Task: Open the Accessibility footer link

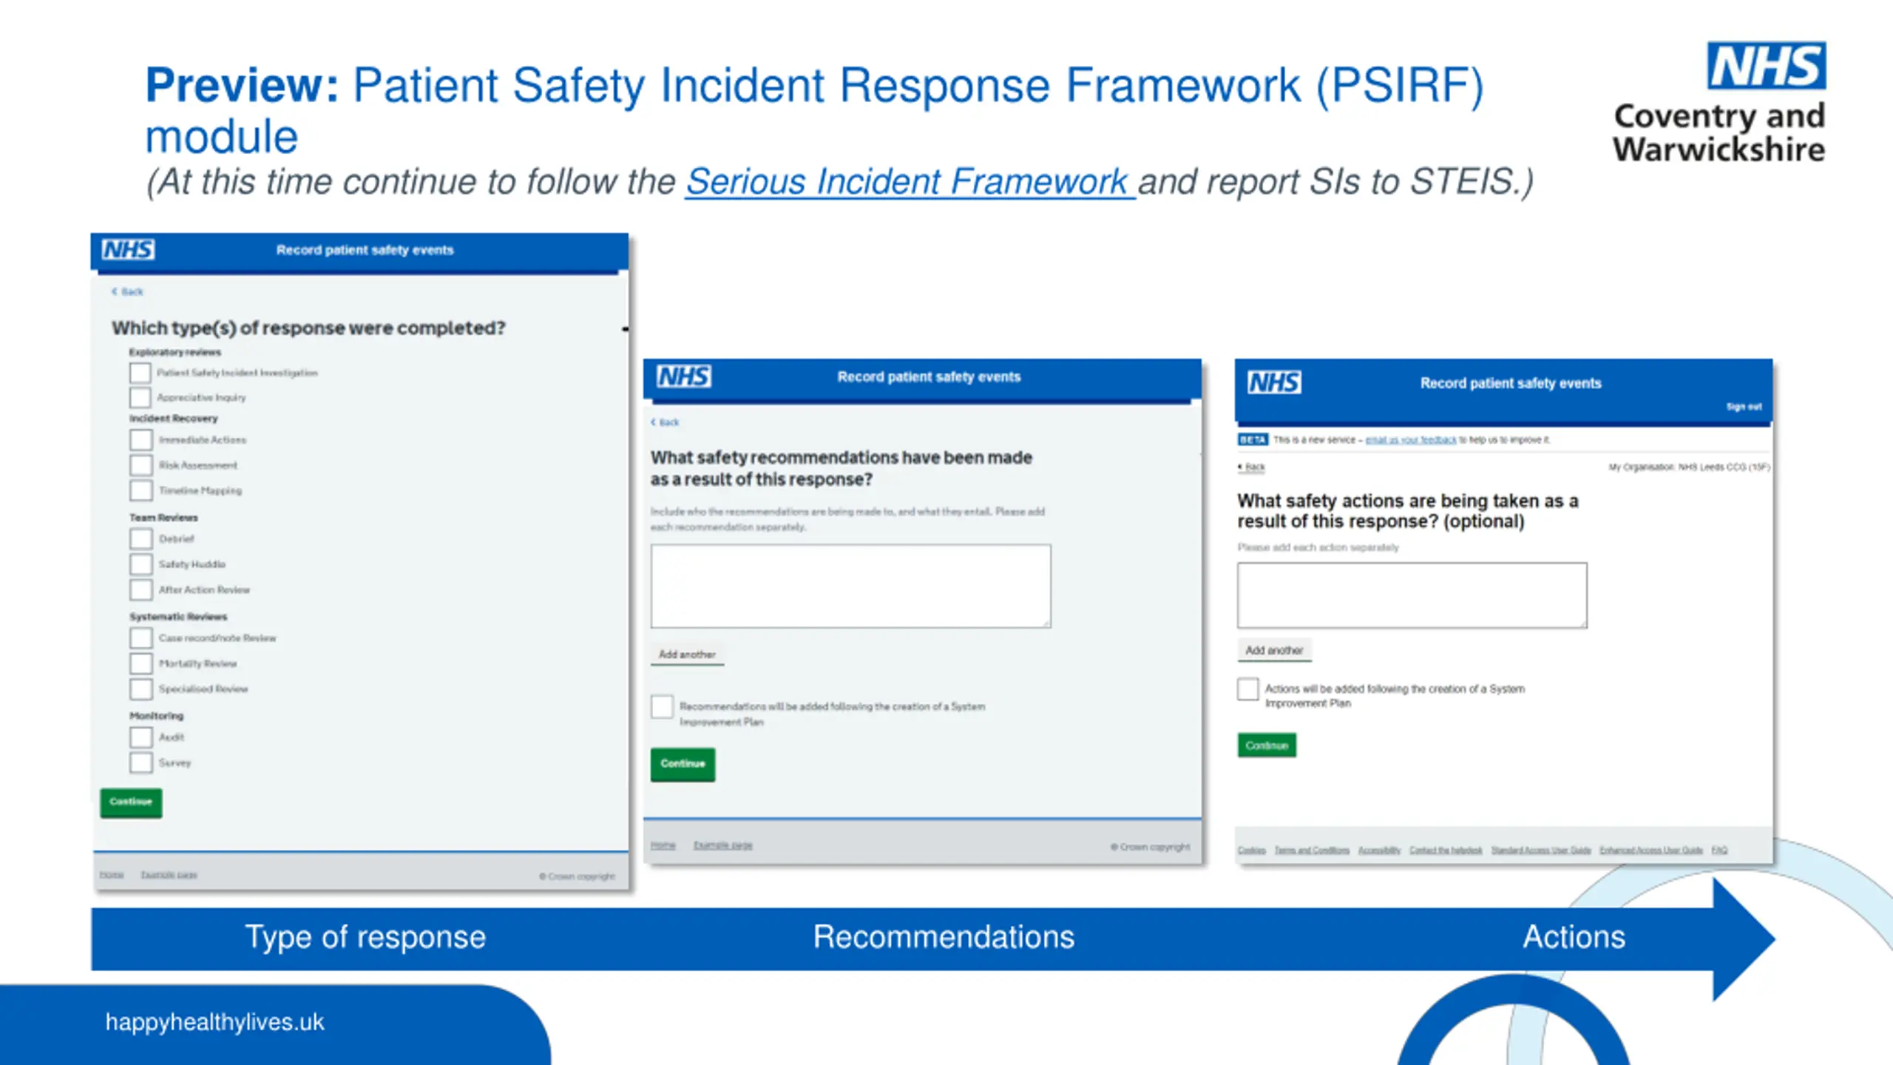Action: 1379,850
